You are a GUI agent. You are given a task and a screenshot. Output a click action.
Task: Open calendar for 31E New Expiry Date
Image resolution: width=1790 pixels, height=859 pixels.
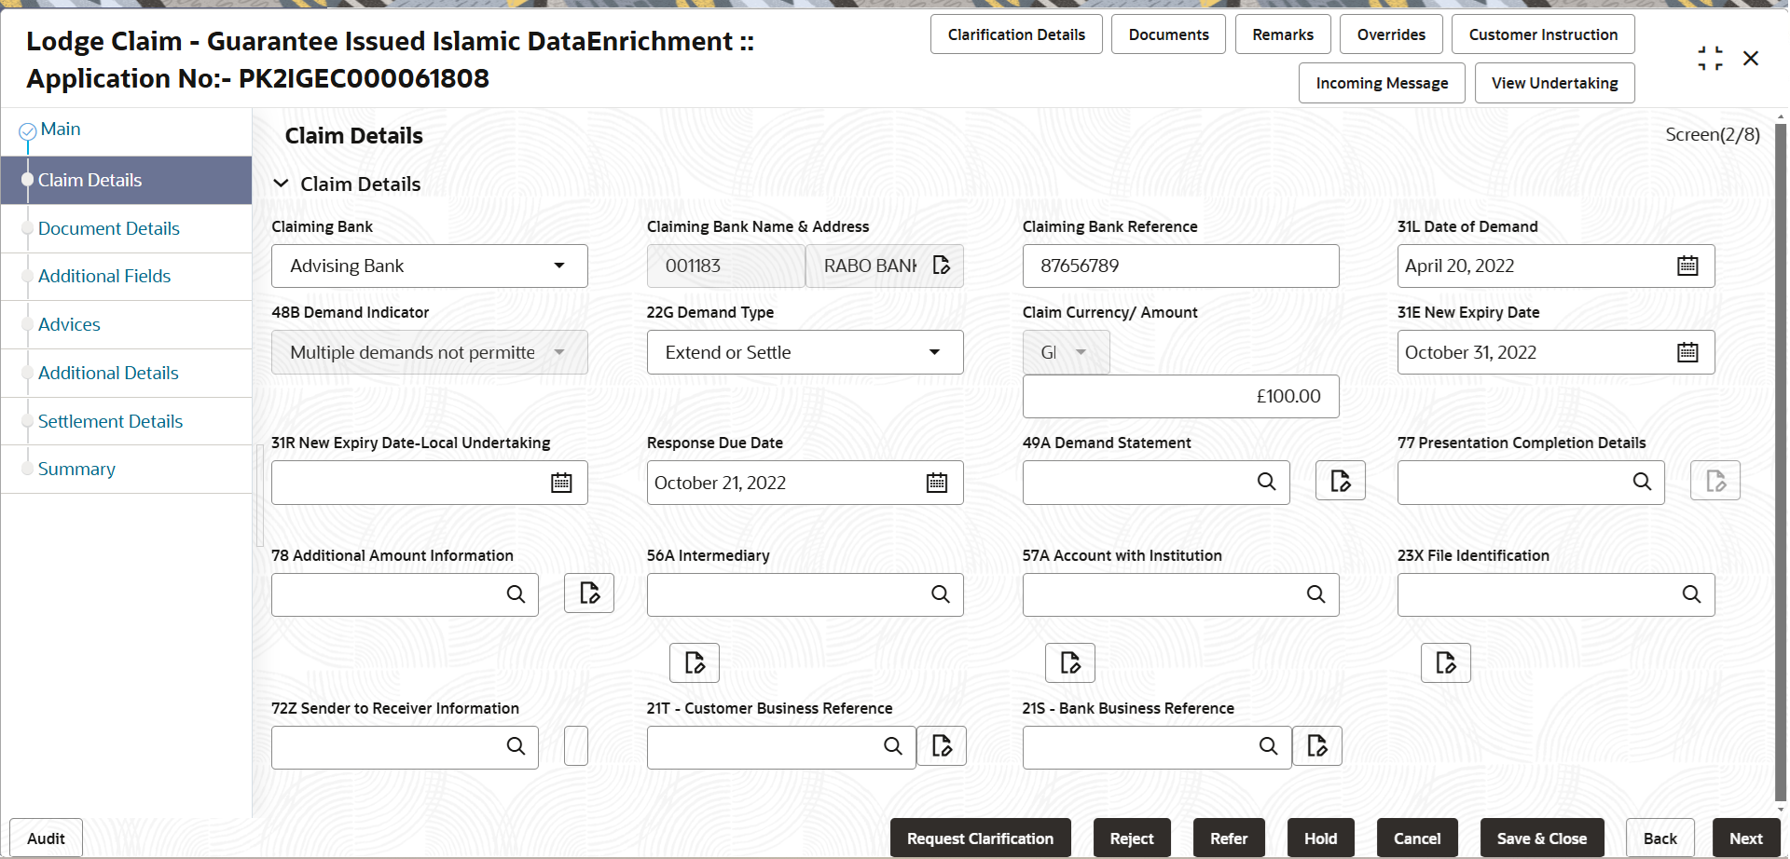pos(1687,352)
